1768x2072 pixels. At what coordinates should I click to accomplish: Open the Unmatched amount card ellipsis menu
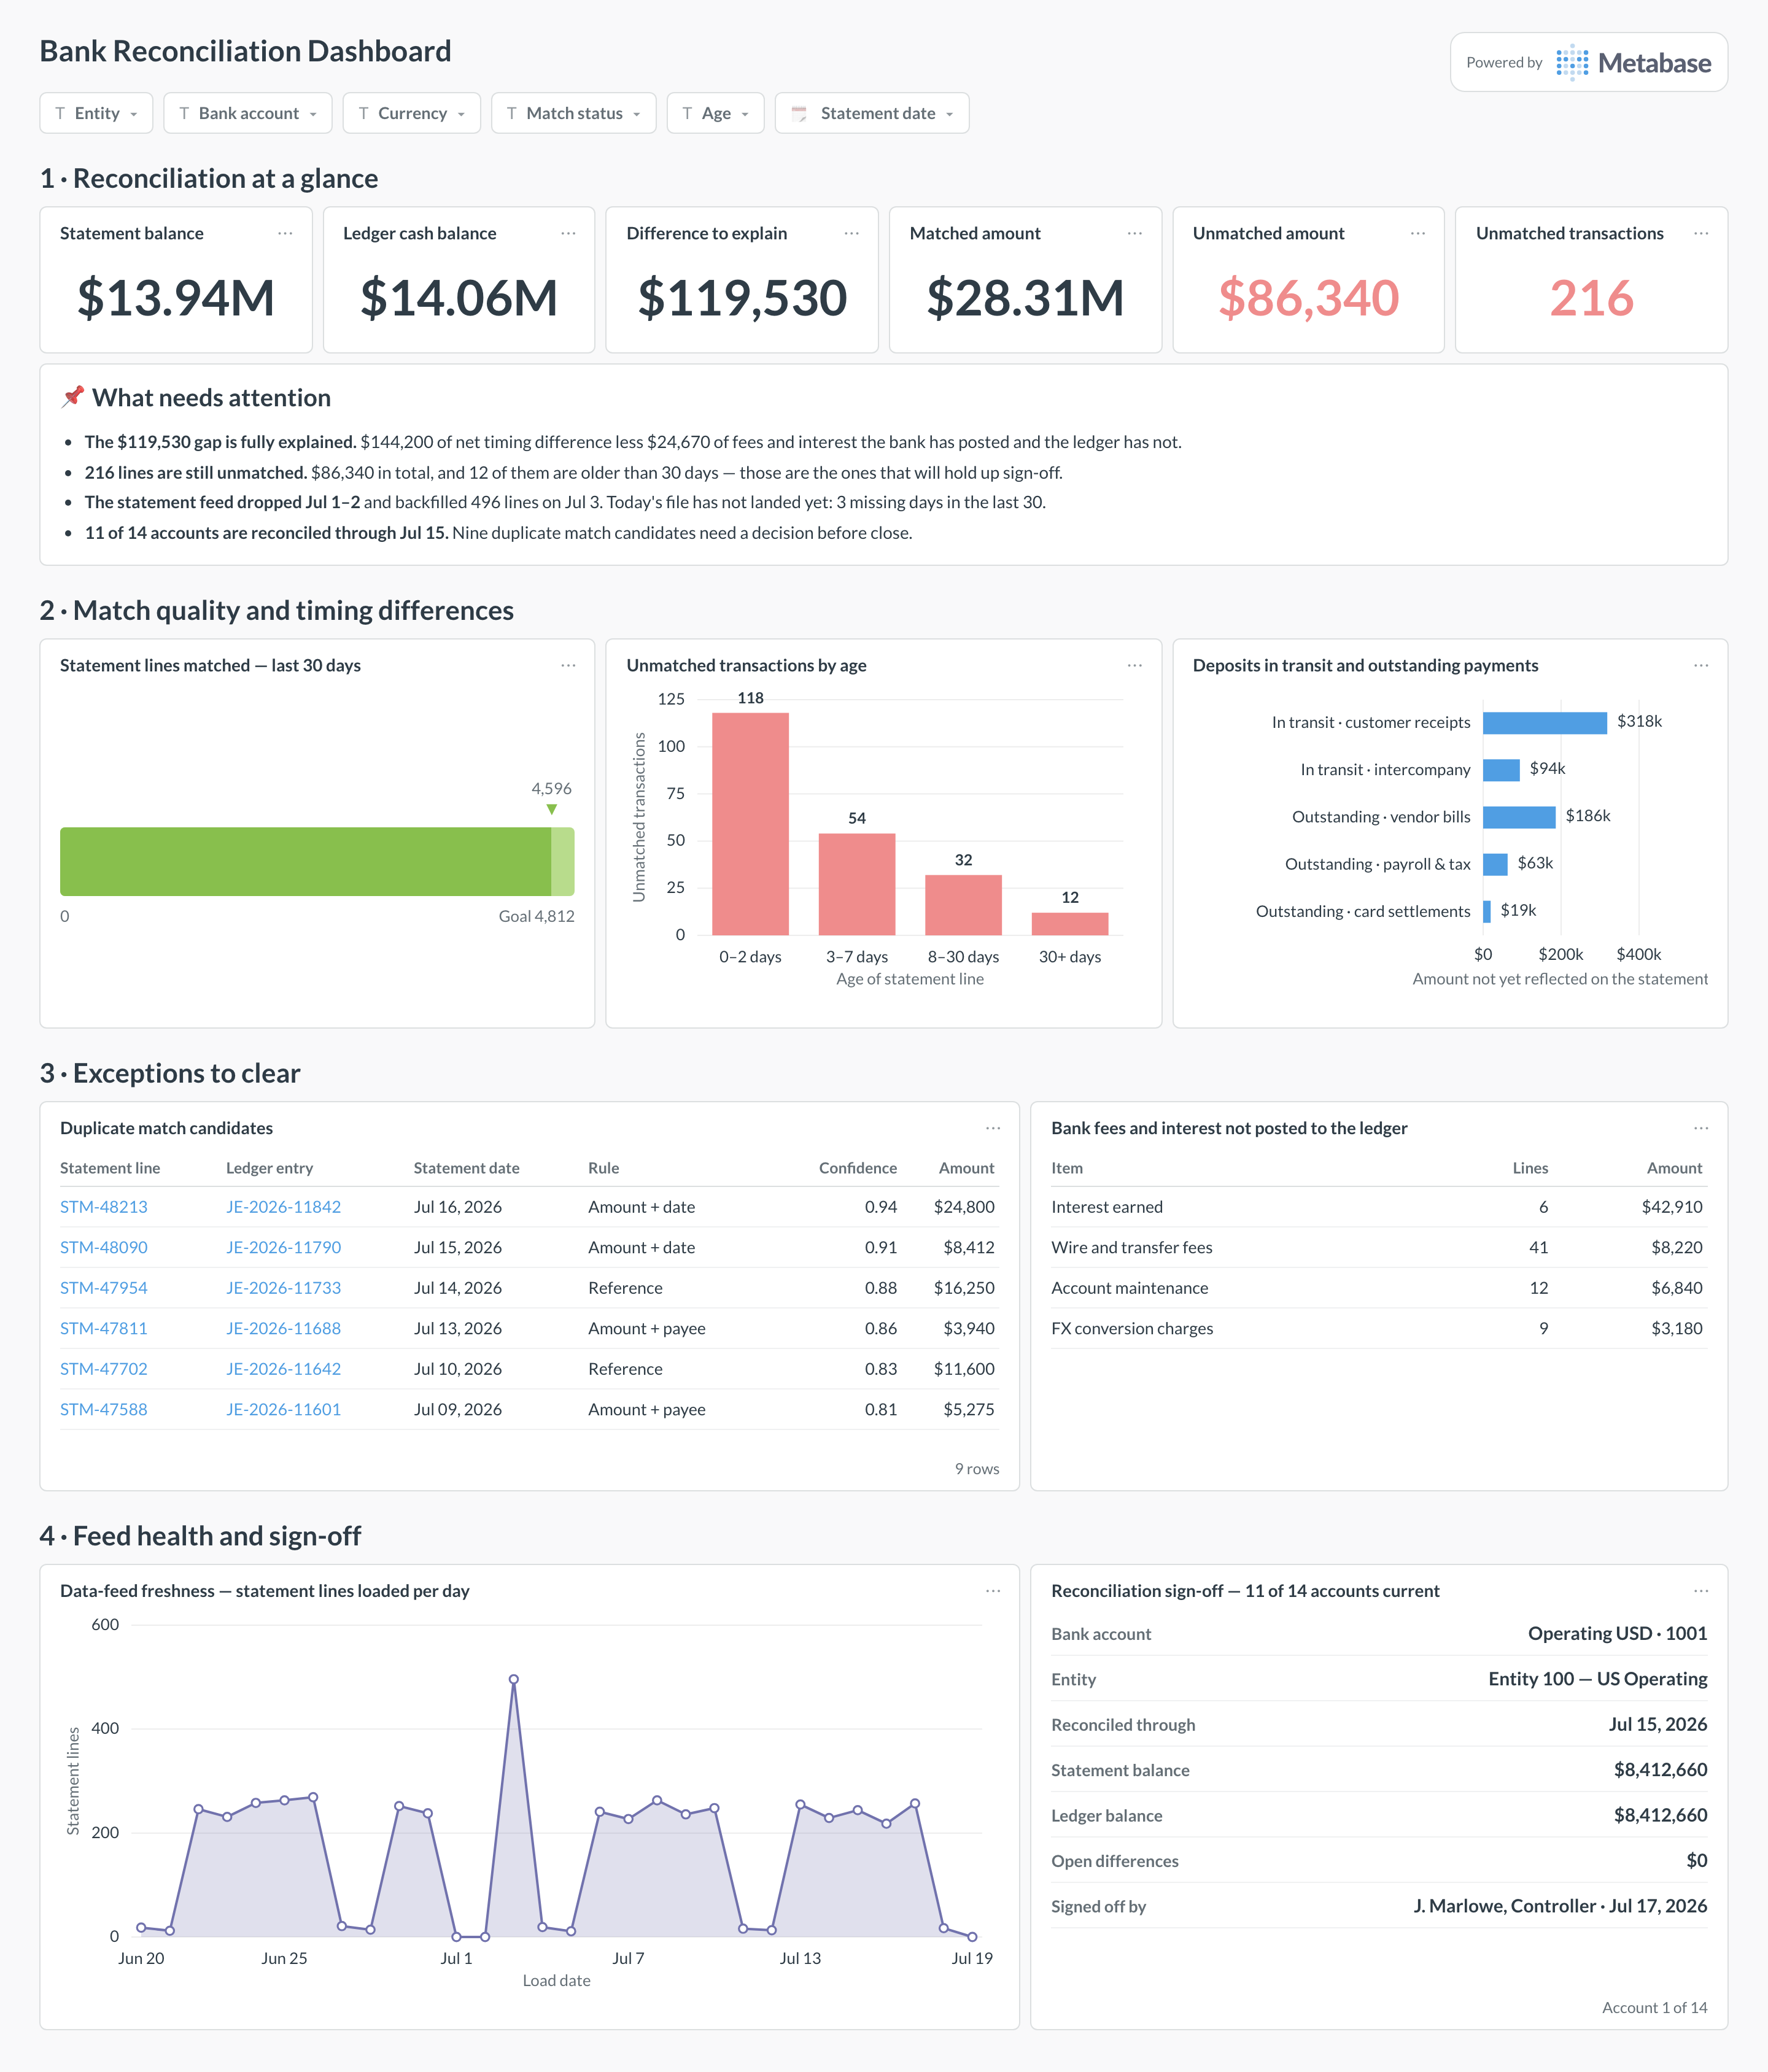click(1417, 233)
